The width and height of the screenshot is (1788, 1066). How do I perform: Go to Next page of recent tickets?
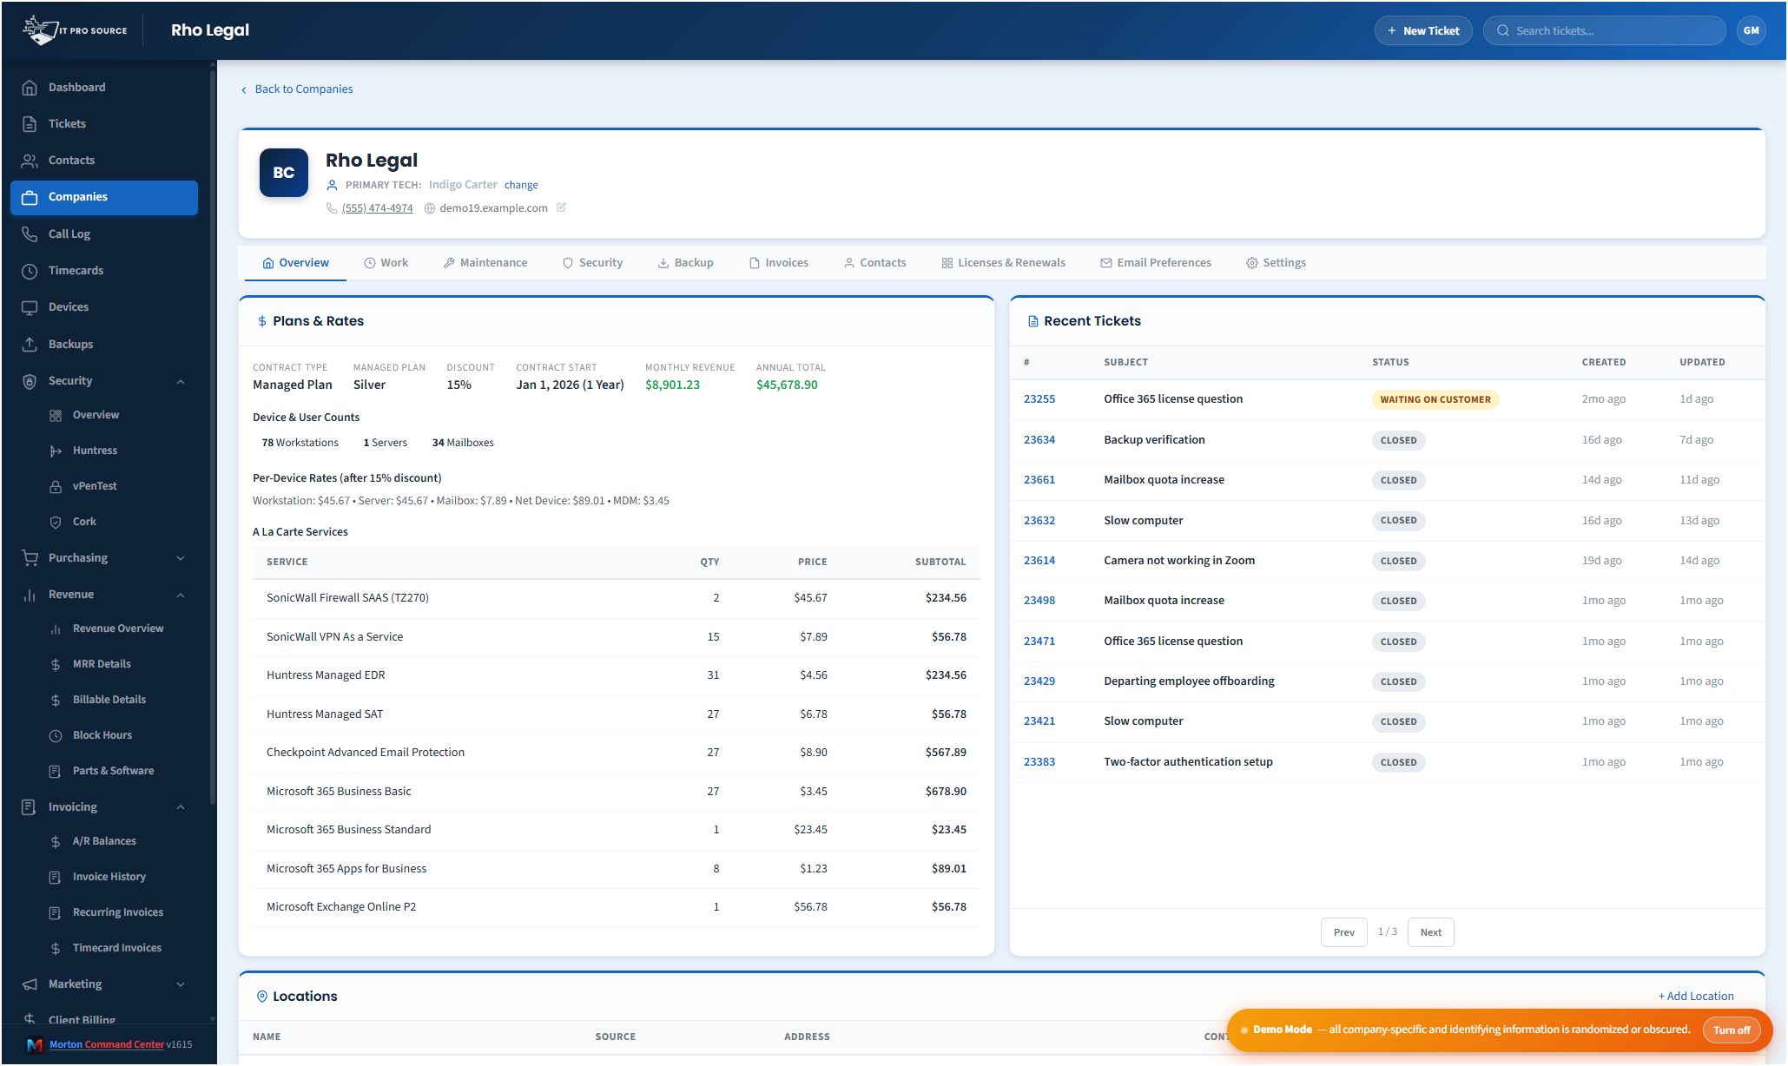point(1430,932)
